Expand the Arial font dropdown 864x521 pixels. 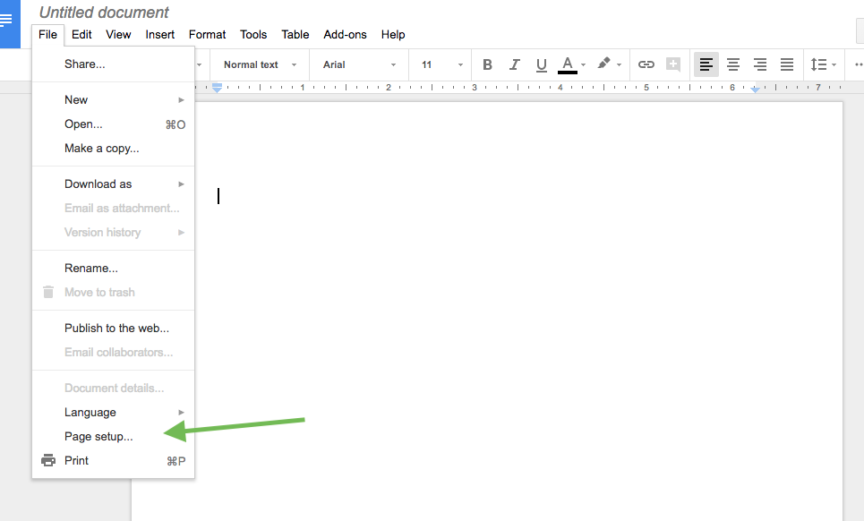tap(359, 64)
